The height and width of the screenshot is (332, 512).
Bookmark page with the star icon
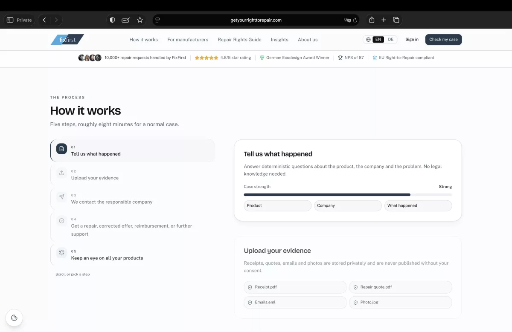click(x=140, y=20)
